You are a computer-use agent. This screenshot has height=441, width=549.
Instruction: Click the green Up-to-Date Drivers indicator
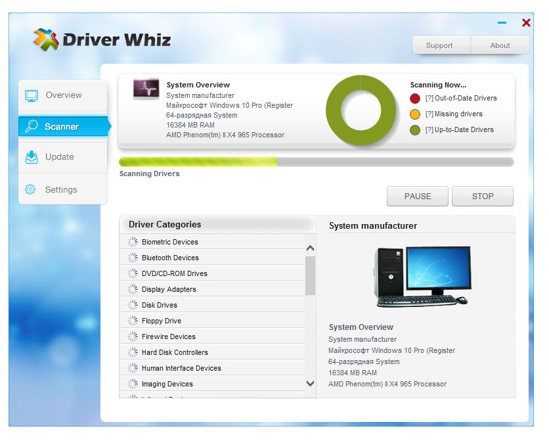(x=413, y=129)
